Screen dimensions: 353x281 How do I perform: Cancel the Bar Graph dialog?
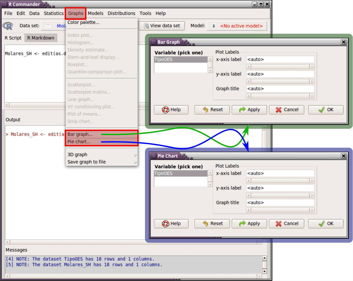tap(286, 110)
